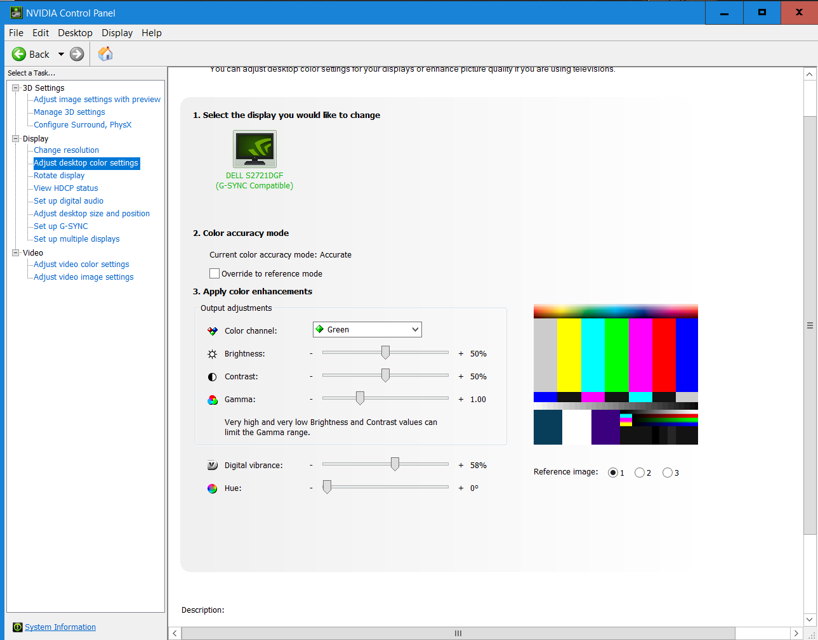The height and width of the screenshot is (640, 818).
Task: Click the vertical scrollbar up arrow
Action: (810, 74)
